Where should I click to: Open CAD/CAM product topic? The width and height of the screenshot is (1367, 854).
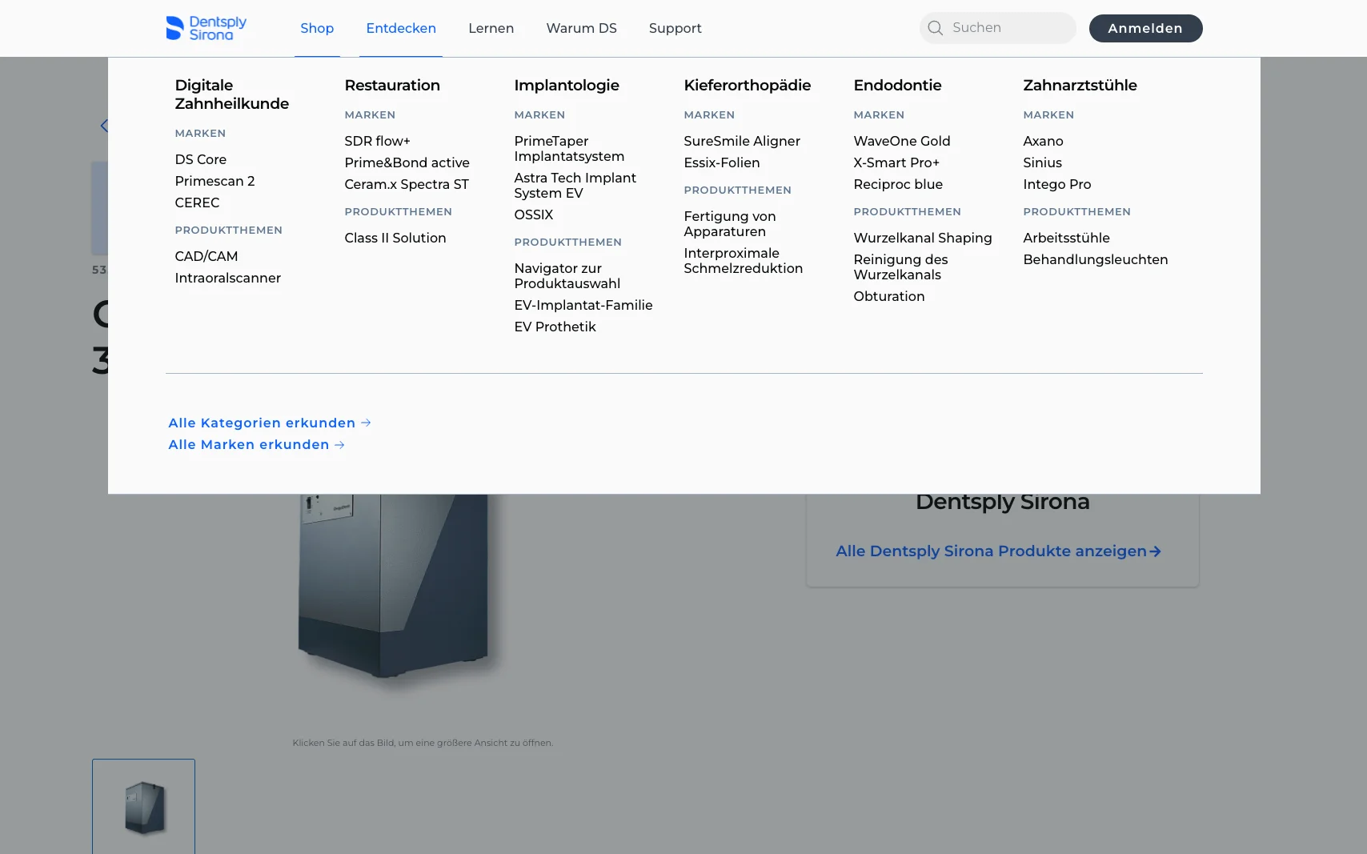coord(206,256)
